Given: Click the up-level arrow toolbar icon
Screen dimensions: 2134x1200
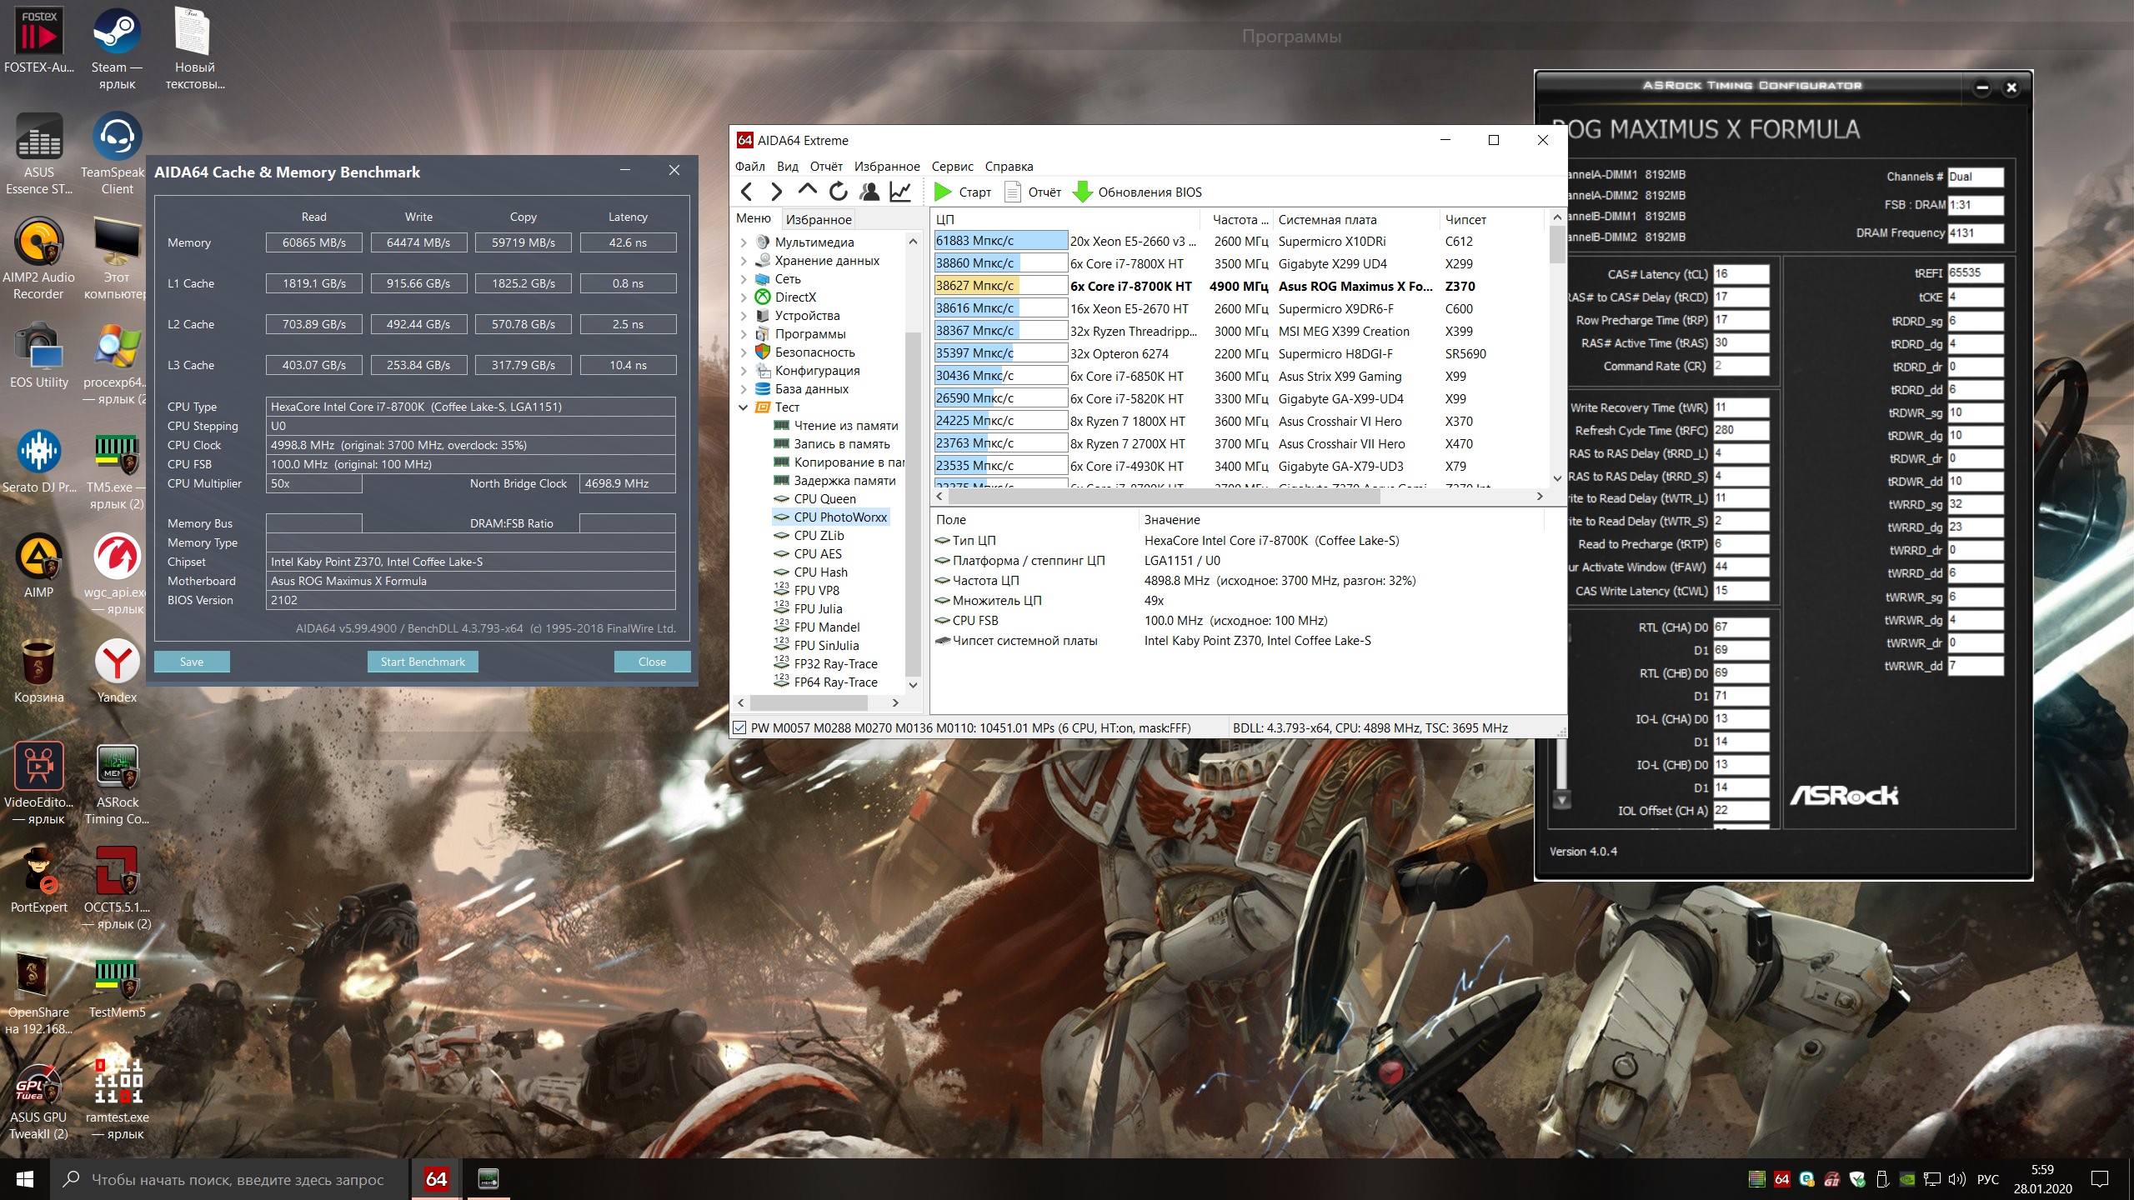Looking at the screenshot, I should (807, 191).
